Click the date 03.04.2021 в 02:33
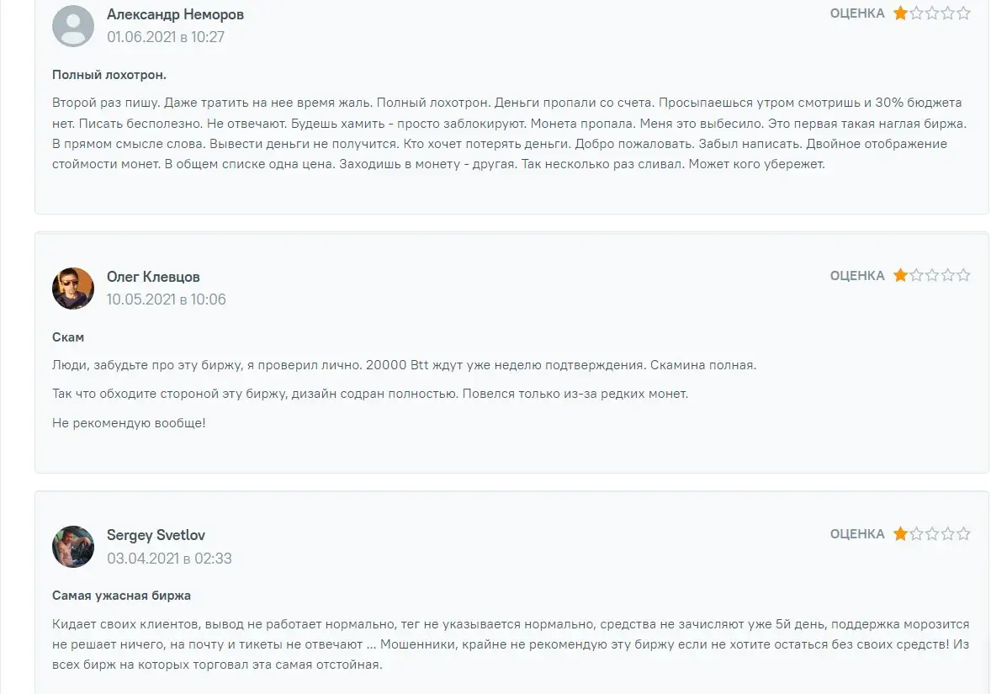991x694 pixels. (x=169, y=558)
